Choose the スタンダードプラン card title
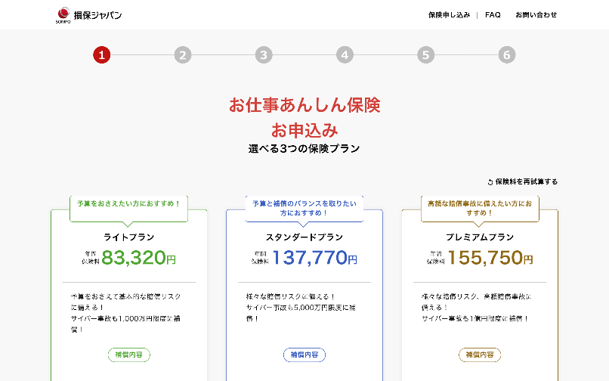Screen dimensions: 609x381 (x=304, y=237)
